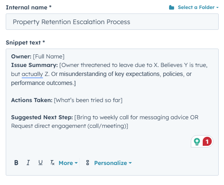Click the Issue Summary bold label text
224x185 pixels.
pyautogui.click(x=34, y=65)
